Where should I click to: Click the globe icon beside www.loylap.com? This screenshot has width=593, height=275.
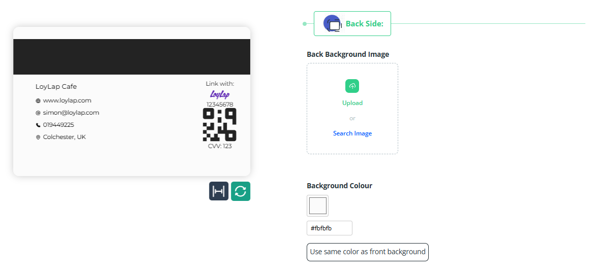coord(38,101)
